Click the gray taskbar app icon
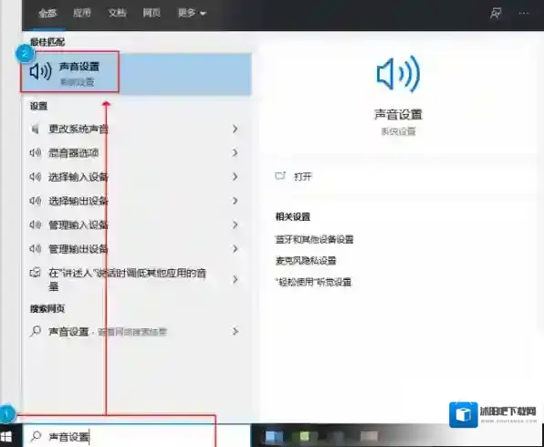The width and height of the screenshot is (544, 447). pyautogui.click(x=369, y=436)
